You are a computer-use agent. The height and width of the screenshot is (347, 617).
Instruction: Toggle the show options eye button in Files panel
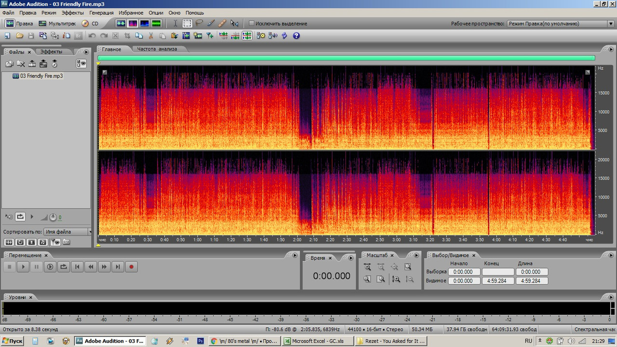point(81,64)
